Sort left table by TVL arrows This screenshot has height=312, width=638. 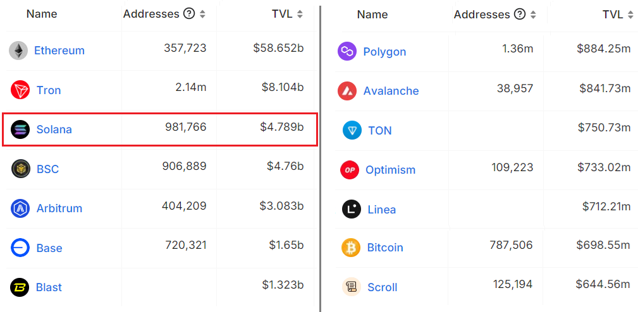click(300, 15)
